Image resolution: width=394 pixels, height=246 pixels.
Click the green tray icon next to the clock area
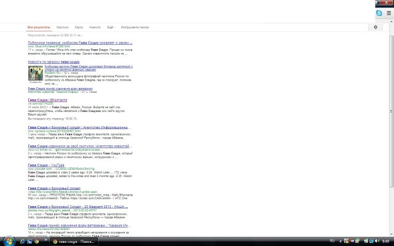pos(357,241)
